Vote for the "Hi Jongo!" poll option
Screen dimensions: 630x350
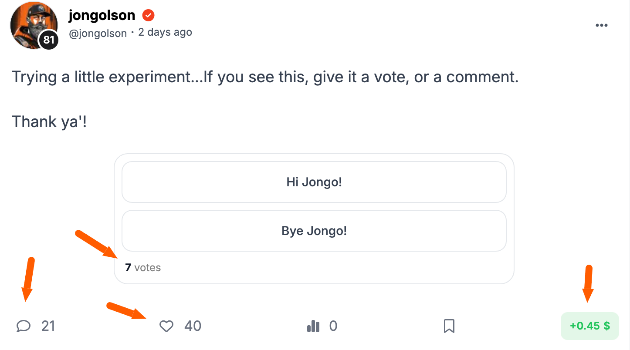[x=314, y=182]
